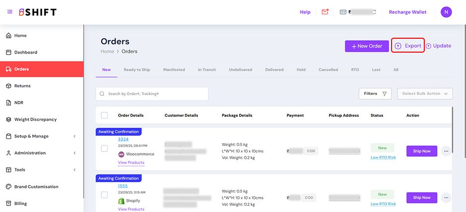Open the user profile avatar N
466x212 pixels.
pos(446,12)
